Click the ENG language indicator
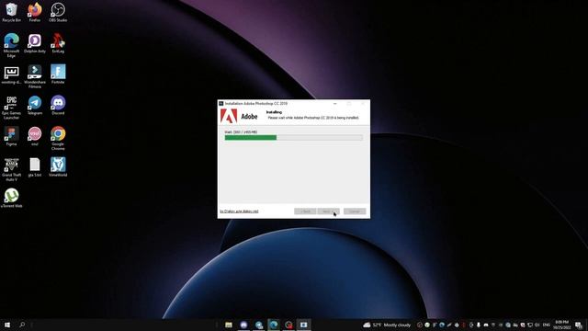 pyautogui.click(x=547, y=325)
